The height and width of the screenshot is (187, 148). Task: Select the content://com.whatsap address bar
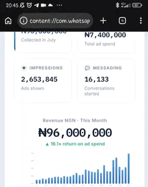[x=55, y=21]
